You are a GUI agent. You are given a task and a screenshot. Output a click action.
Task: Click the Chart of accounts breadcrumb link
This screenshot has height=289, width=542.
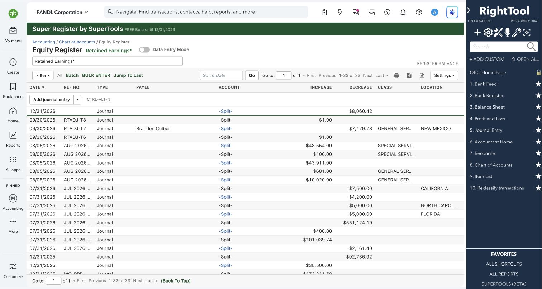pos(77,42)
